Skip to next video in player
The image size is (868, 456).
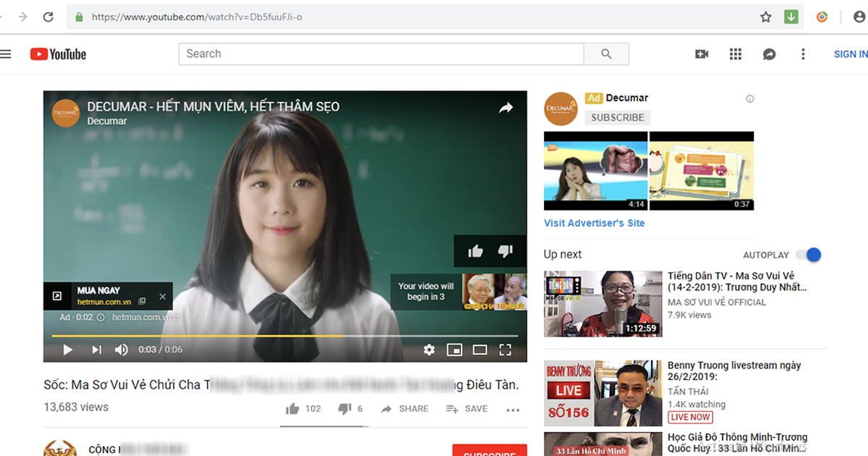tap(96, 350)
